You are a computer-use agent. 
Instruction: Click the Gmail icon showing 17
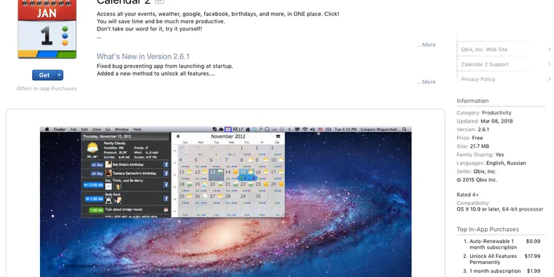238,129
